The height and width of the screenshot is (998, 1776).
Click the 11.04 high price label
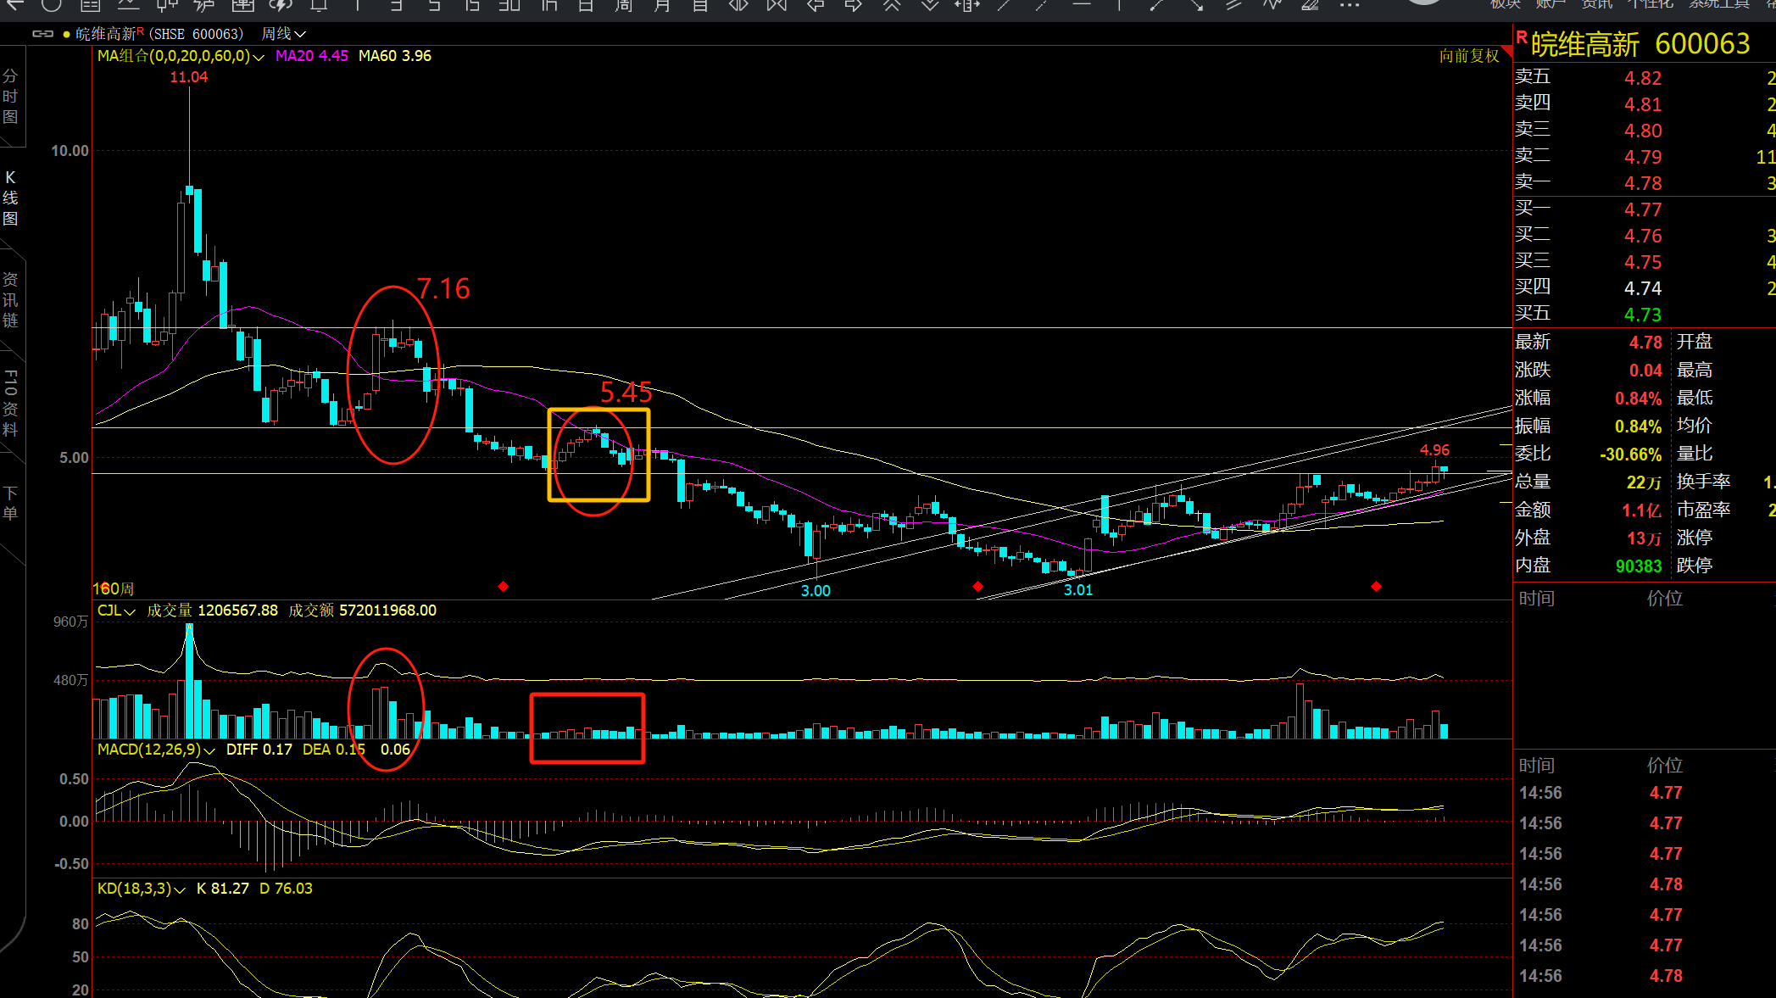point(188,77)
